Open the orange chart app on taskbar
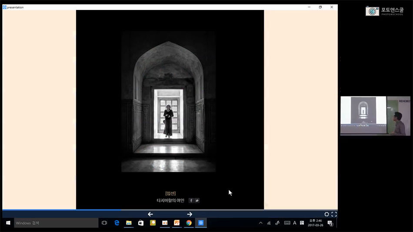413x232 pixels. tap(165, 223)
